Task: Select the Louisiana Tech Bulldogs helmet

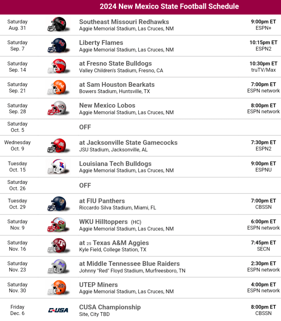Action: (x=57, y=167)
